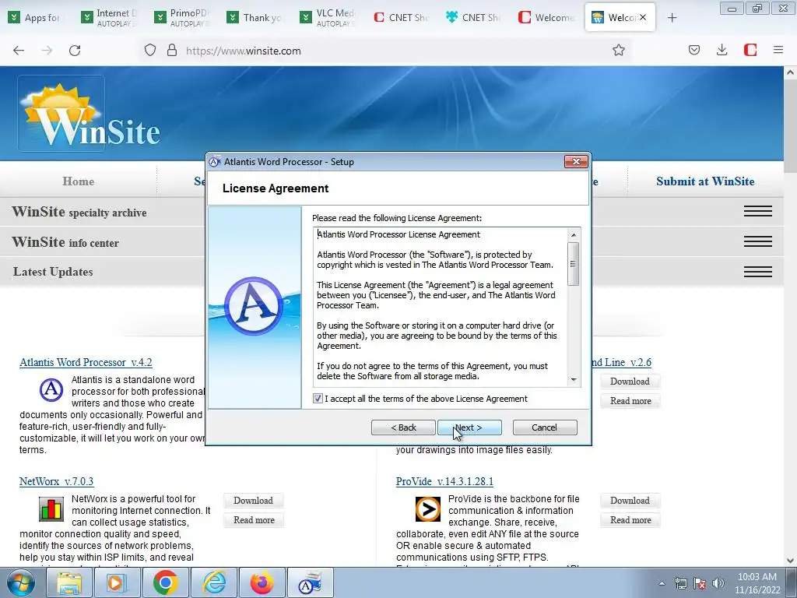Switch to the PrimoPD tab
This screenshot has height=598, width=797.
coord(182,18)
